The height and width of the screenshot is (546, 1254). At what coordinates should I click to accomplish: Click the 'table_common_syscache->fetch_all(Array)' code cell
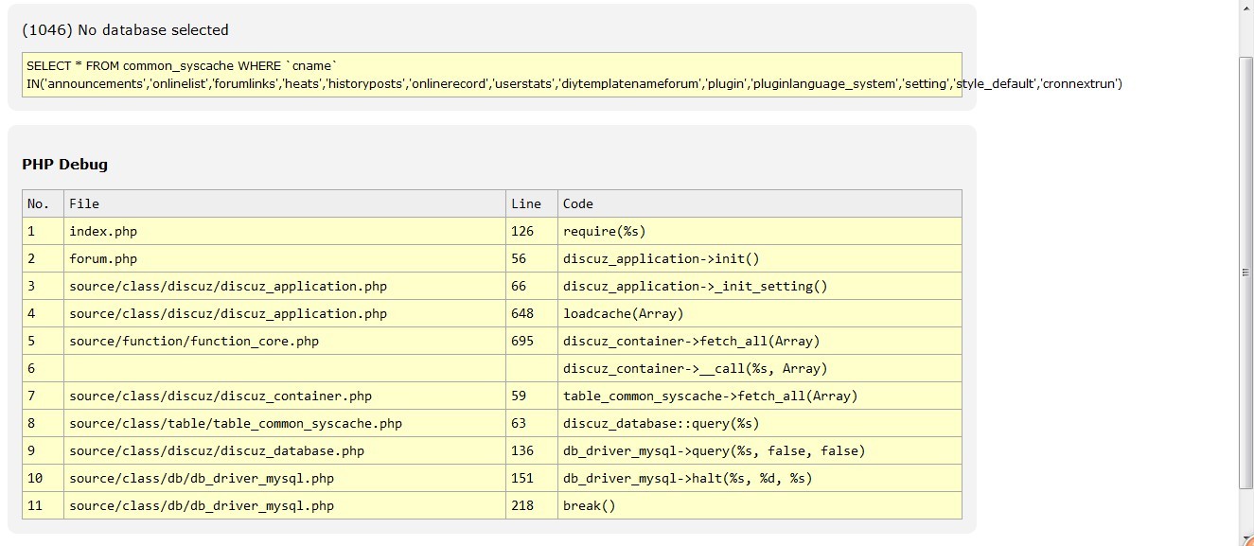(x=760, y=396)
